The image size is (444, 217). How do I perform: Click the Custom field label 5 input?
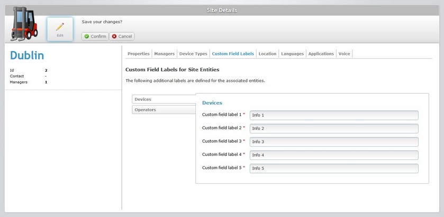[334, 168]
